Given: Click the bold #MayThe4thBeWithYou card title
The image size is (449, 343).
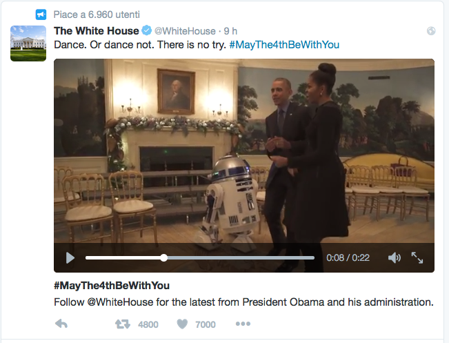Looking at the screenshot, I should pos(111,285).
